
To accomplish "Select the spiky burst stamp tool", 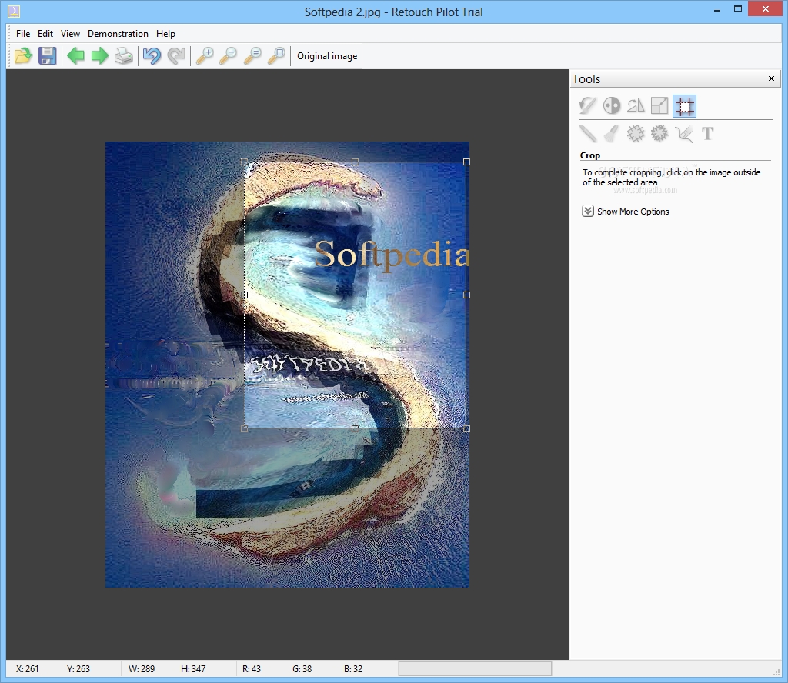I will click(x=659, y=134).
